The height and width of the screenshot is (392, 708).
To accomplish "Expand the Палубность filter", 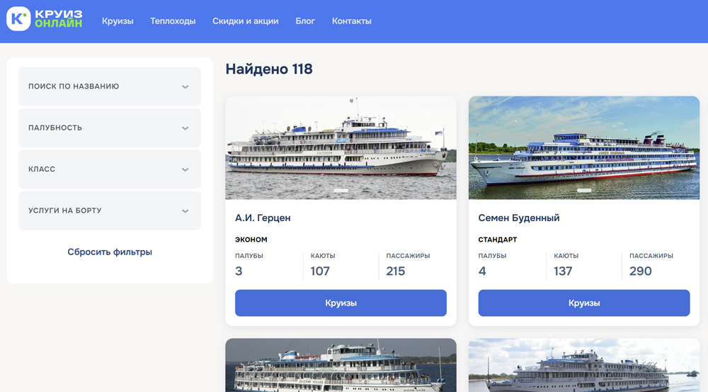I will 110,128.
